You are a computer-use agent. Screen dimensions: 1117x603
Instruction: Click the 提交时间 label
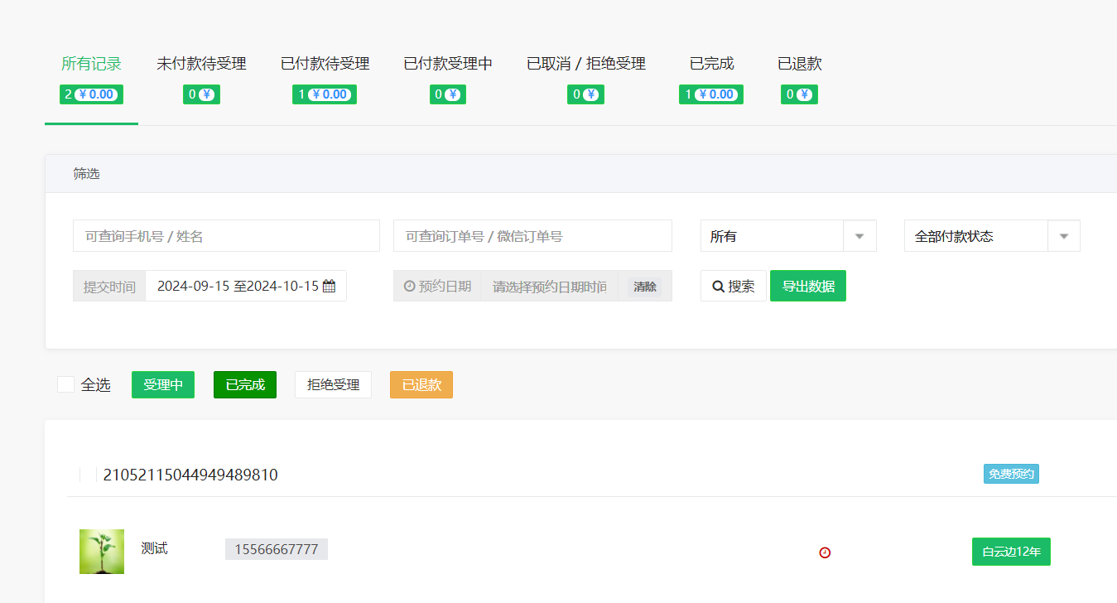tap(109, 286)
